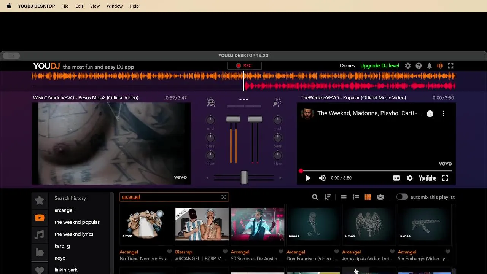The width and height of the screenshot is (487, 274).
Task: Open the heart liked tracks icon
Action: [x=40, y=270]
